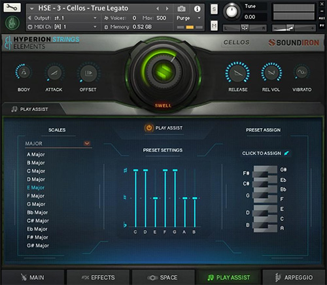Click the pencil icon beside Click To Assign
327x285 pixels.
[286, 153]
